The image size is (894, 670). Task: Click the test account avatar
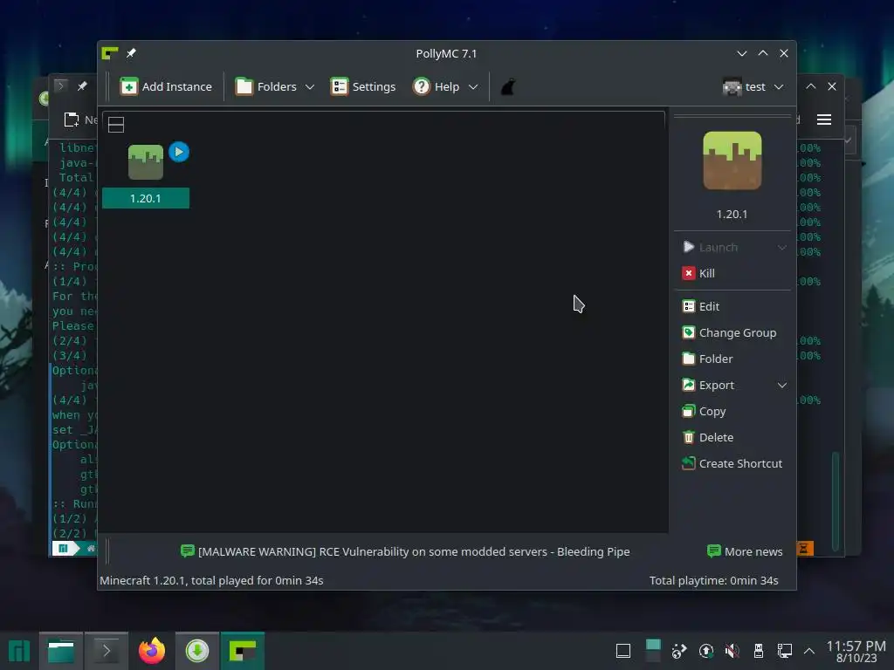coord(732,86)
